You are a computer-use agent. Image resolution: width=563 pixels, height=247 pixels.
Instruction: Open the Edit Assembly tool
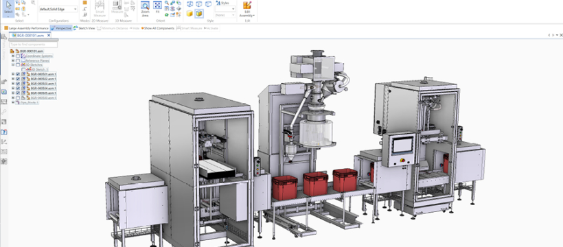click(247, 10)
